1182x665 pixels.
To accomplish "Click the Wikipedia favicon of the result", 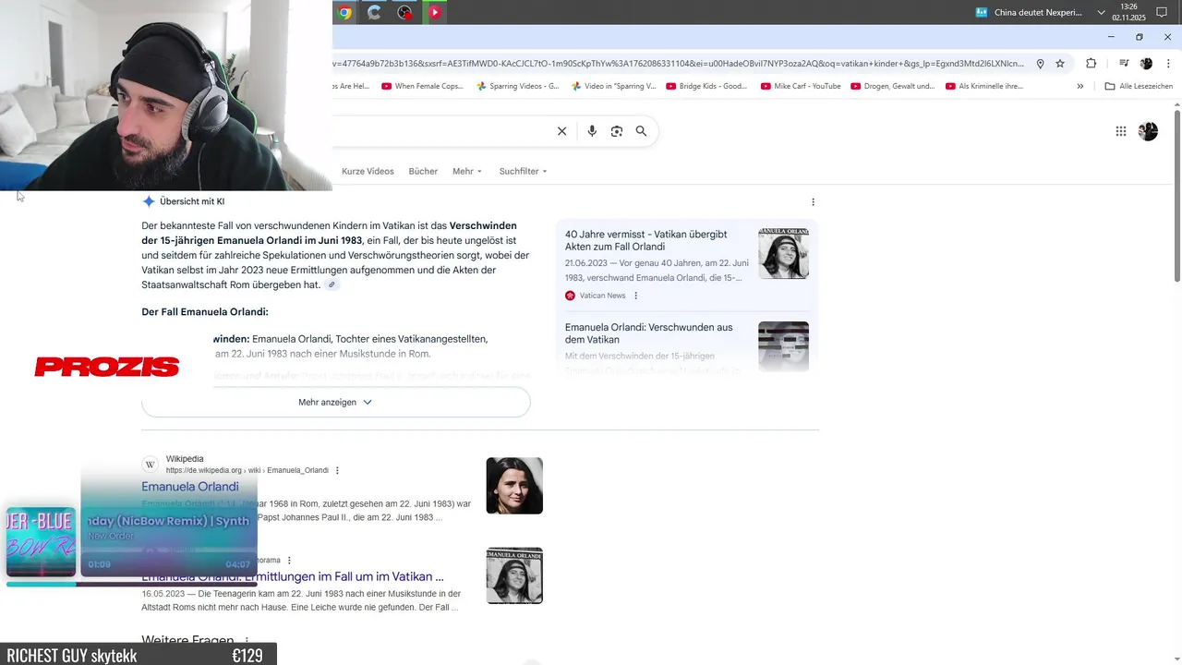I will coord(151,465).
